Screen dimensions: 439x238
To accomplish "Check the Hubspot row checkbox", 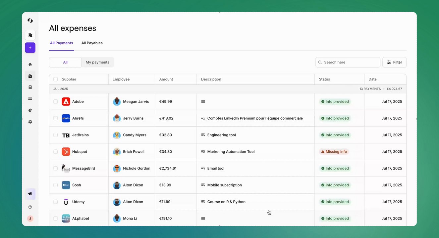I will tap(56, 152).
